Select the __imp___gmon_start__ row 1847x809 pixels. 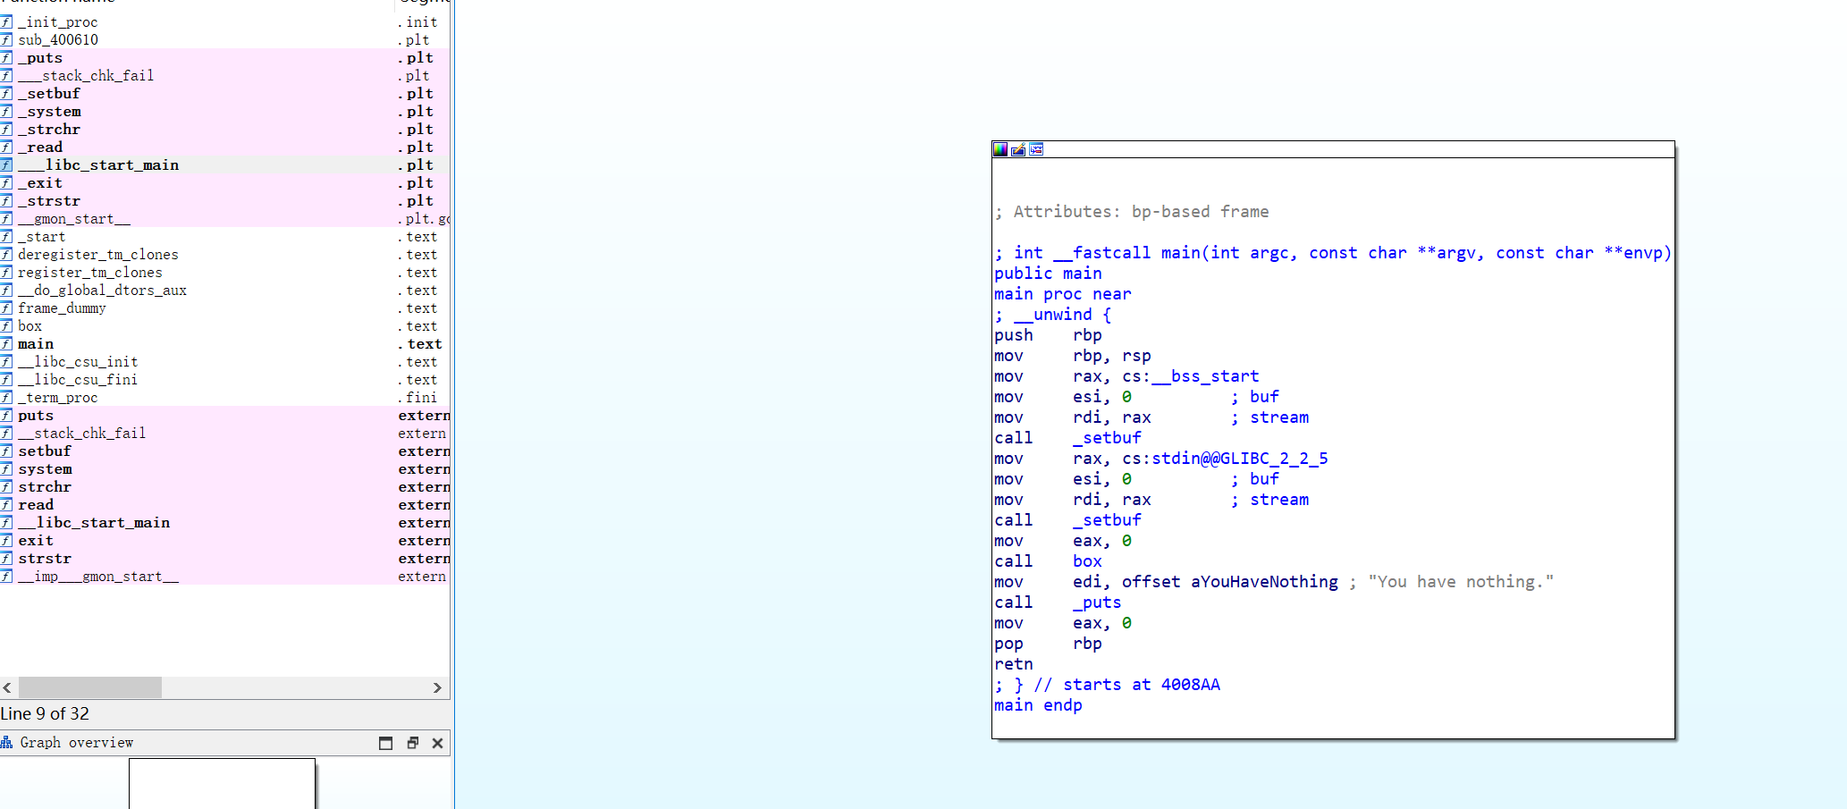pyautogui.click(x=225, y=577)
